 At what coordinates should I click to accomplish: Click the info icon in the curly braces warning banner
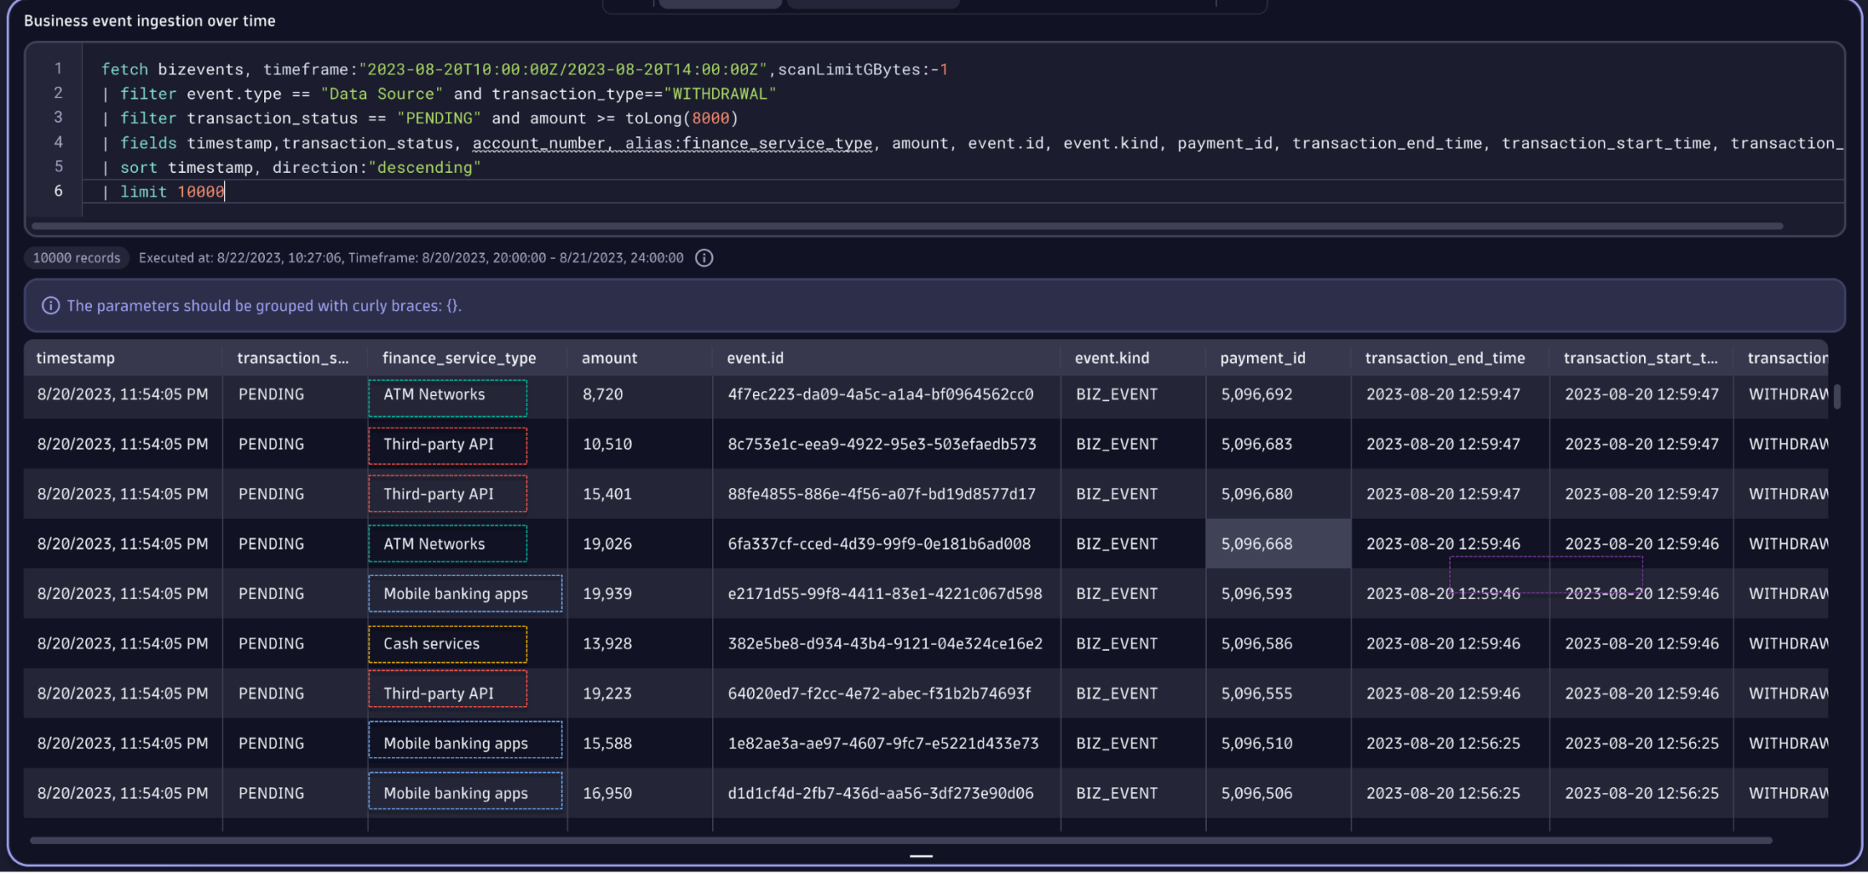click(x=50, y=305)
